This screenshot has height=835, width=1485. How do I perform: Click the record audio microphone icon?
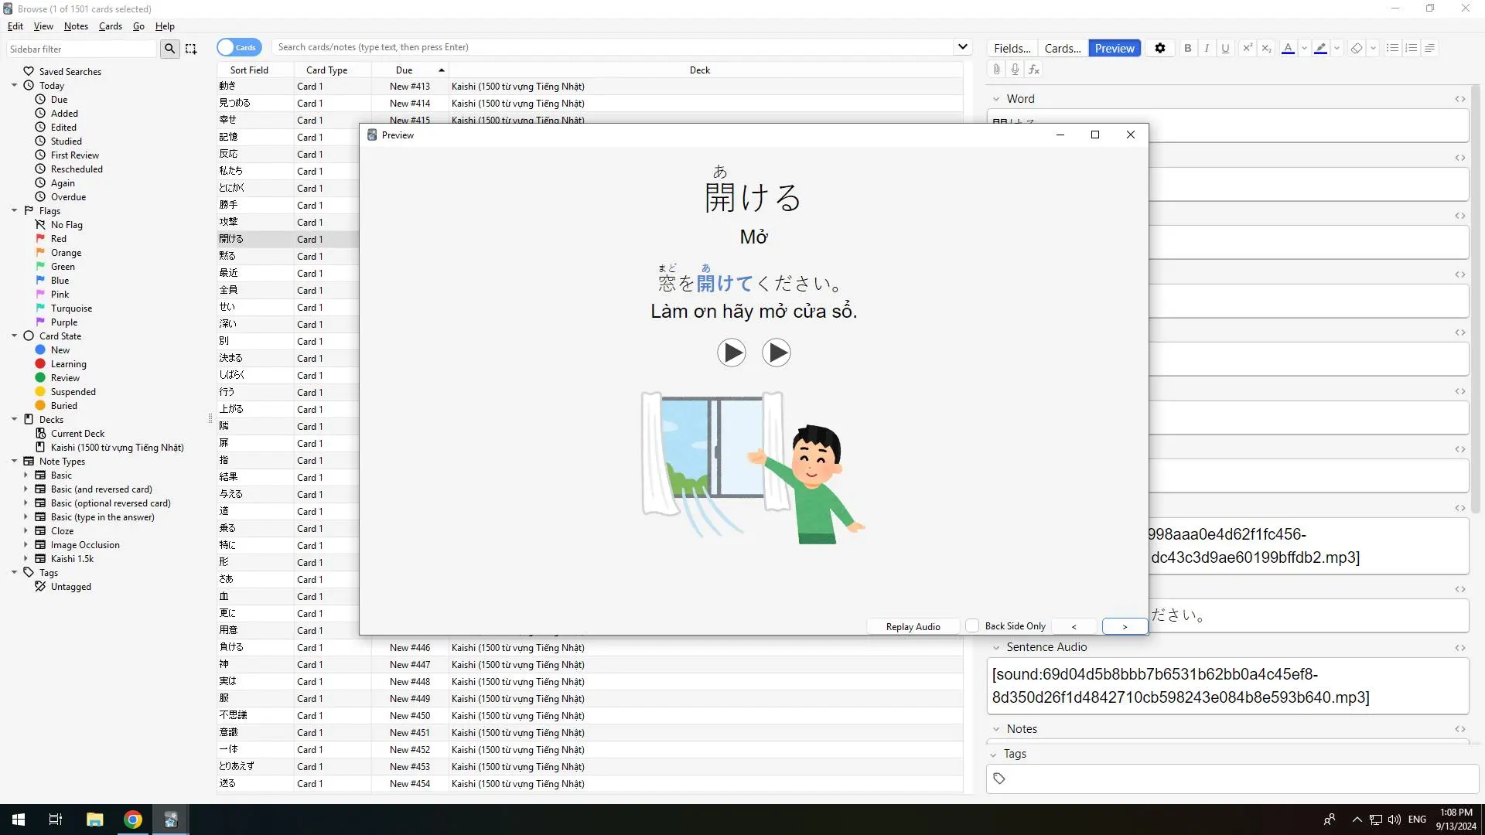(x=1015, y=70)
